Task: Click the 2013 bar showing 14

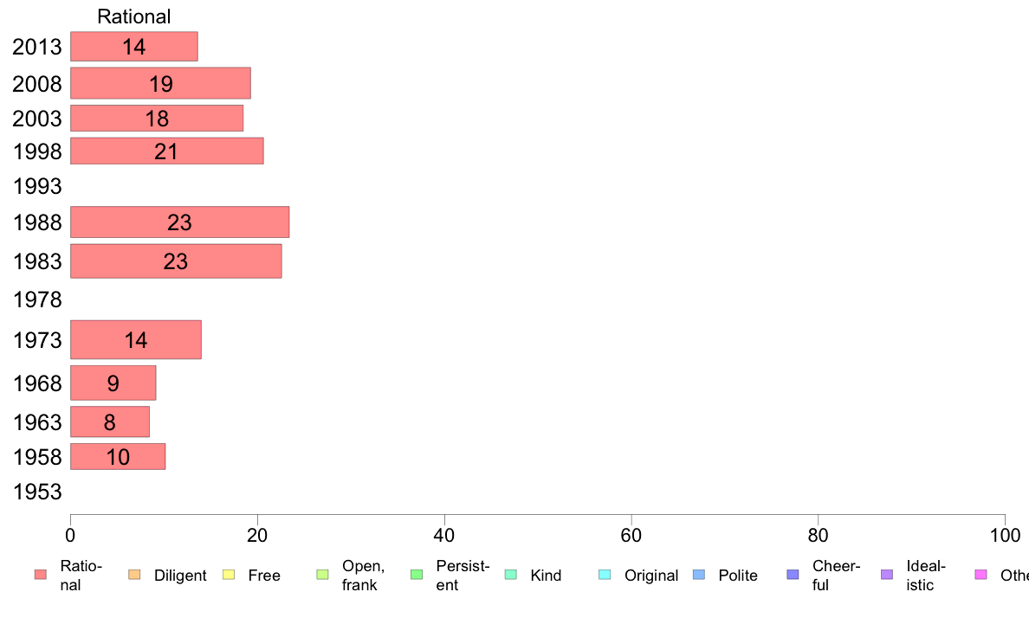Action: pyautogui.click(x=134, y=47)
